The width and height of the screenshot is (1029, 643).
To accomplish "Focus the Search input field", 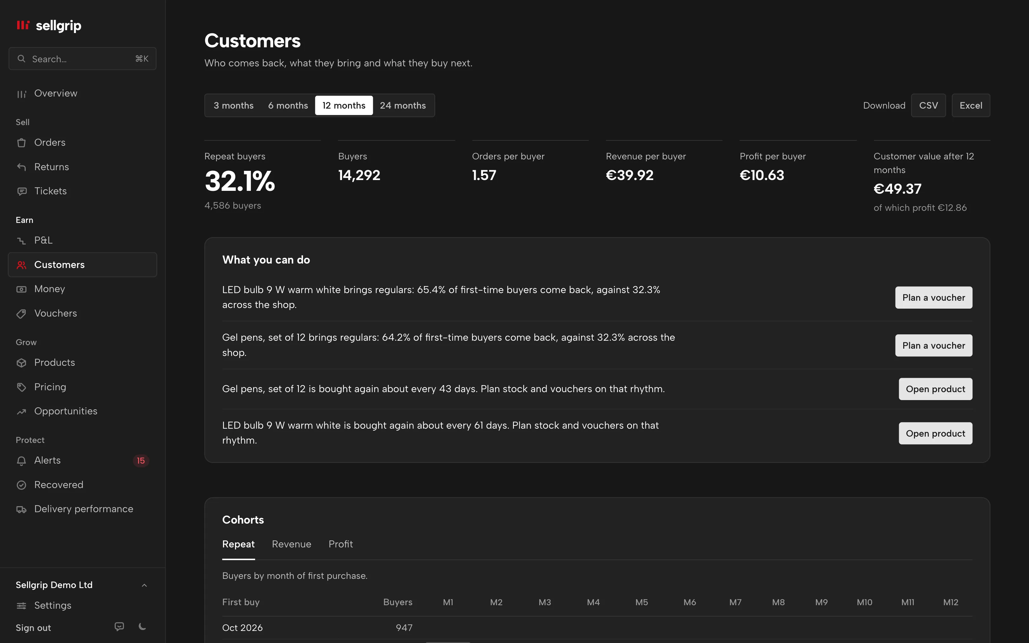I will (83, 59).
